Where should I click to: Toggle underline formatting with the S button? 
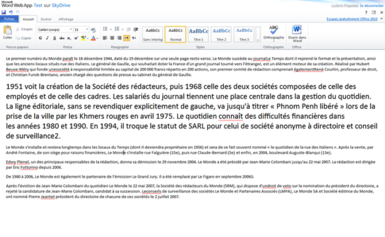[x=55, y=38]
